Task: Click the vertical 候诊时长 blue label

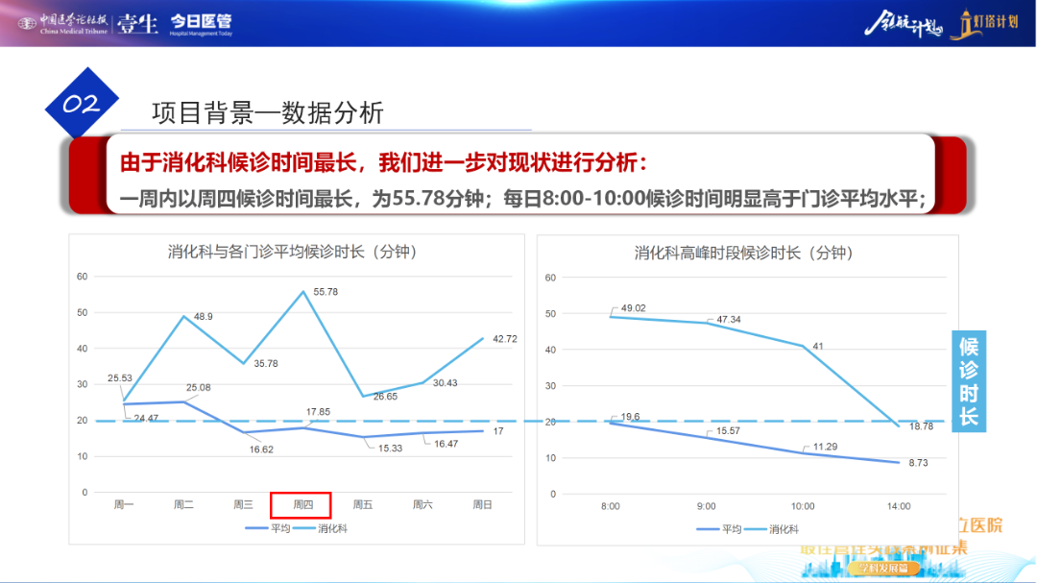Action: [x=968, y=382]
